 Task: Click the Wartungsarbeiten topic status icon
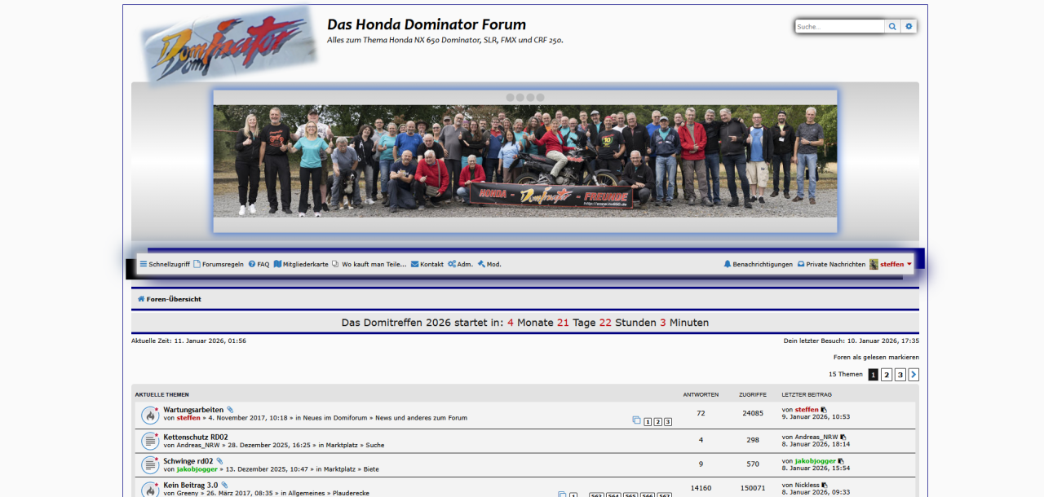tap(150, 415)
